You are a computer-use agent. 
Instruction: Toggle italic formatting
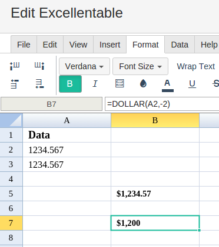tap(95, 84)
